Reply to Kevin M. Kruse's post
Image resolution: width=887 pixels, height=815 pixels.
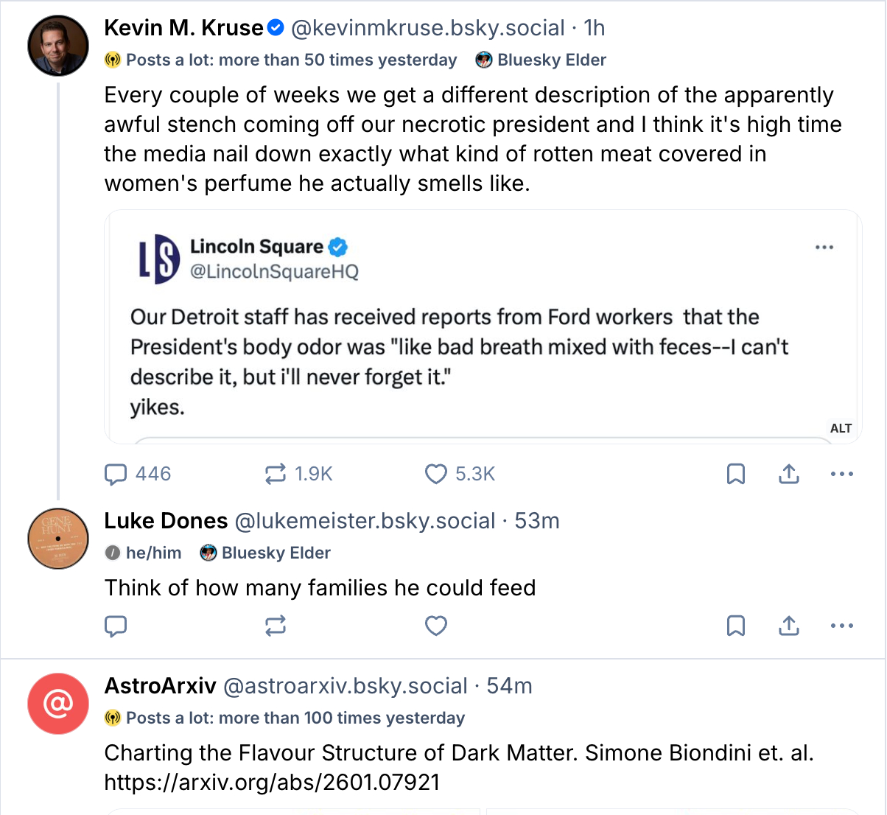pos(116,474)
